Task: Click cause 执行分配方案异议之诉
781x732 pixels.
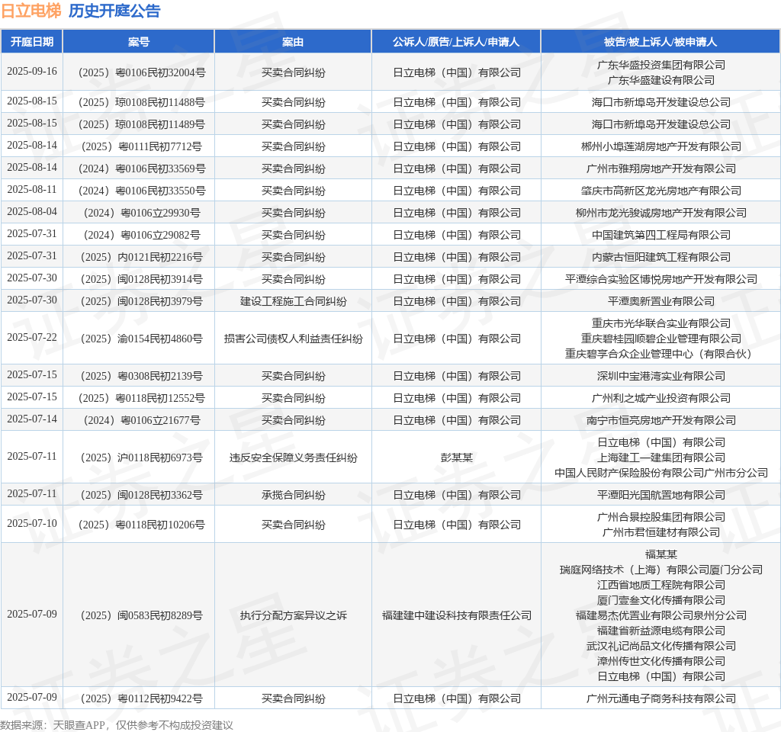Action: pyautogui.click(x=293, y=615)
